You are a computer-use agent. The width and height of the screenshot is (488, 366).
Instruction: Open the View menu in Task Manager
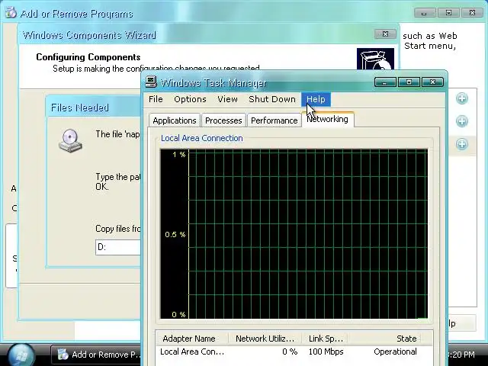(x=227, y=99)
